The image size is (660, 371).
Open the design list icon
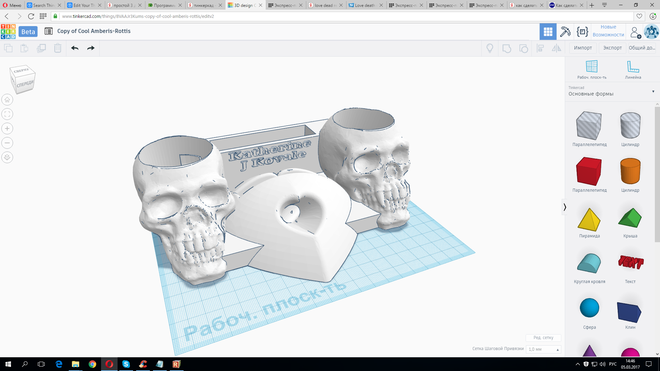pos(48,31)
